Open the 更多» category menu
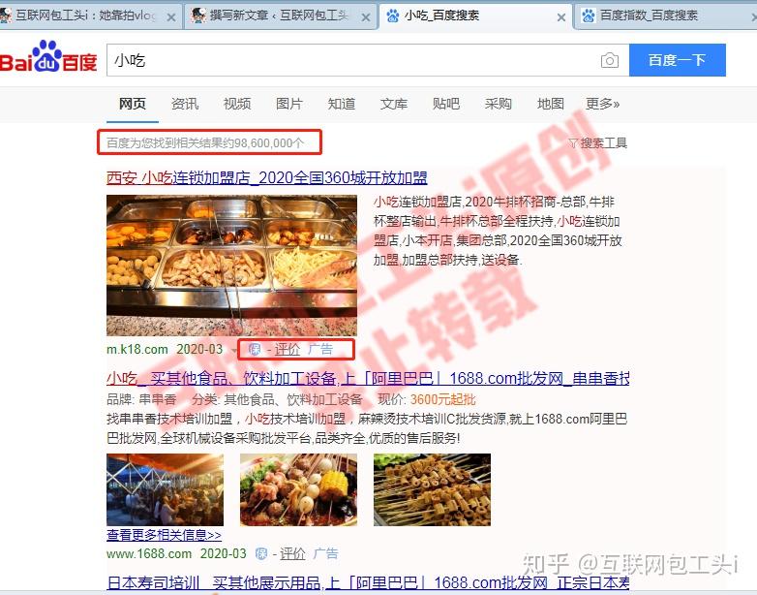Screen dimensions: 757x595 coord(602,104)
